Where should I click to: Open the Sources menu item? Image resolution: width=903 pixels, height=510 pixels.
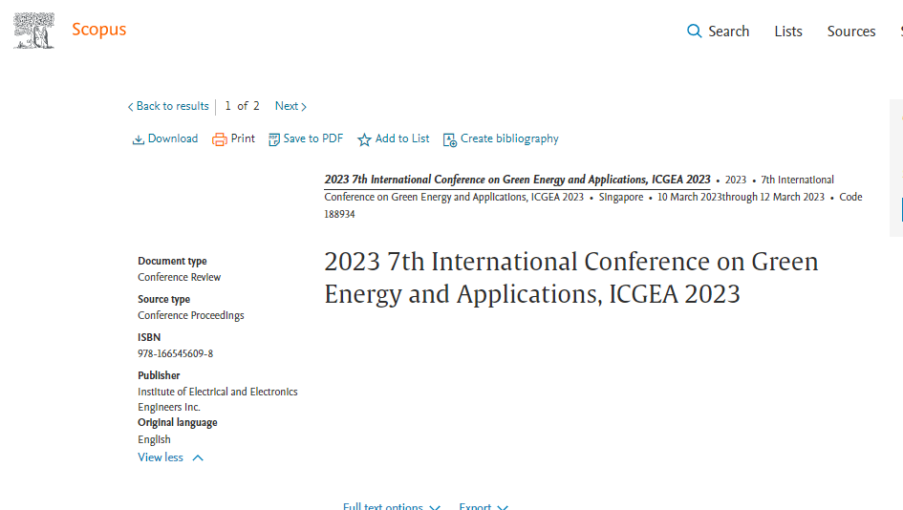coord(851,32)
